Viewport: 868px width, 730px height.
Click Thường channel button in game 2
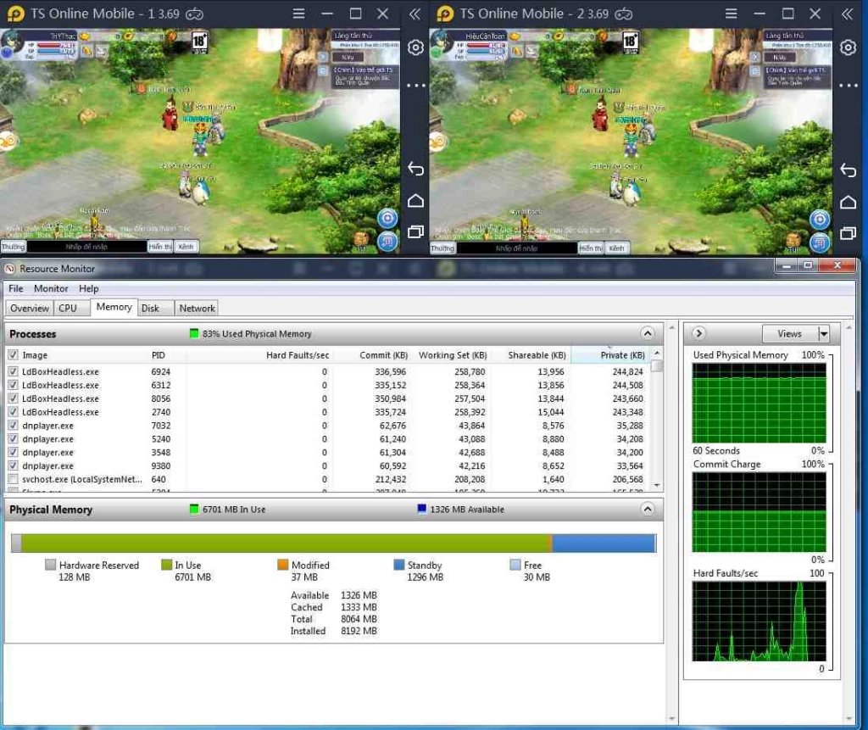[x=442, y=248]
